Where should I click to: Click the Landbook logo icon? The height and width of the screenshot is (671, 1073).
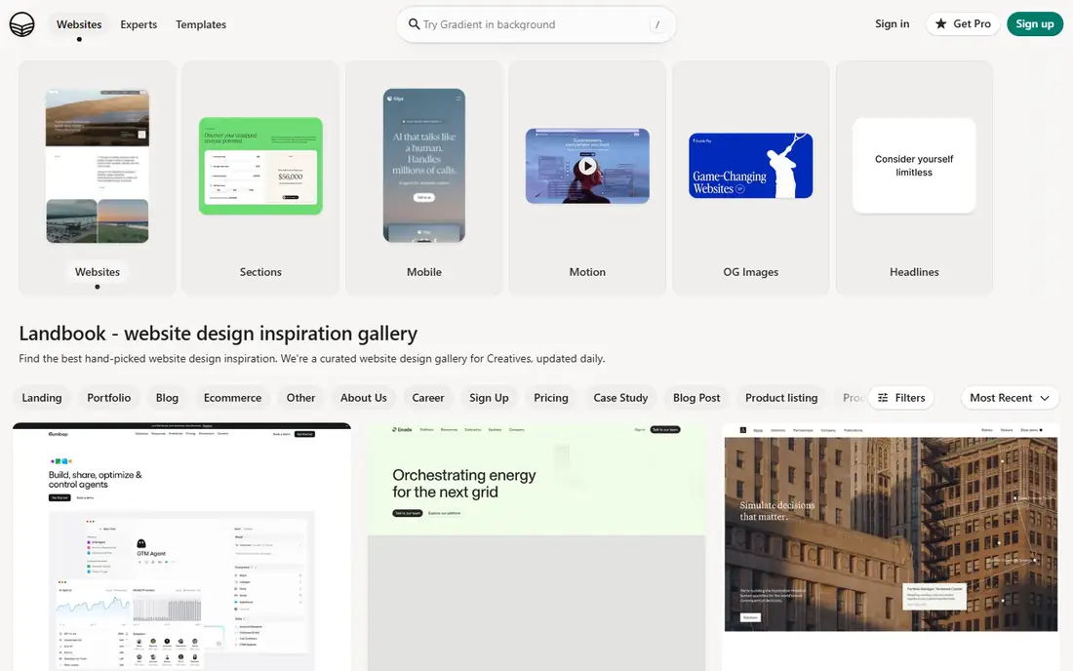(21, 24)
